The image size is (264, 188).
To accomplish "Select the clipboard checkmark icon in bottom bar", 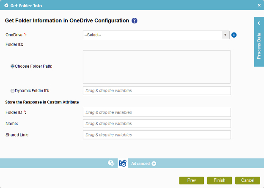I will coord(123,163).
